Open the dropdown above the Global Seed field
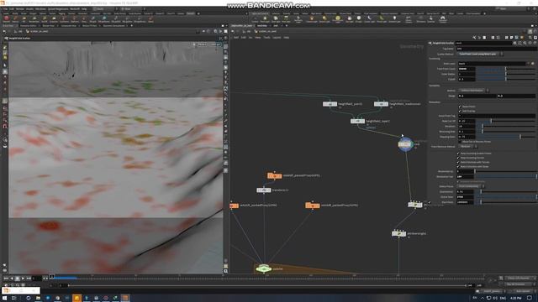The image size is (538, 302). (471, 186)
